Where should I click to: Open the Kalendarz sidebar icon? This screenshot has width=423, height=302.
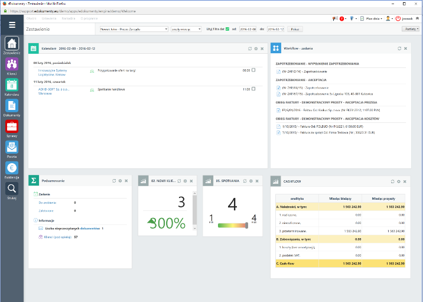pos(12,86)
